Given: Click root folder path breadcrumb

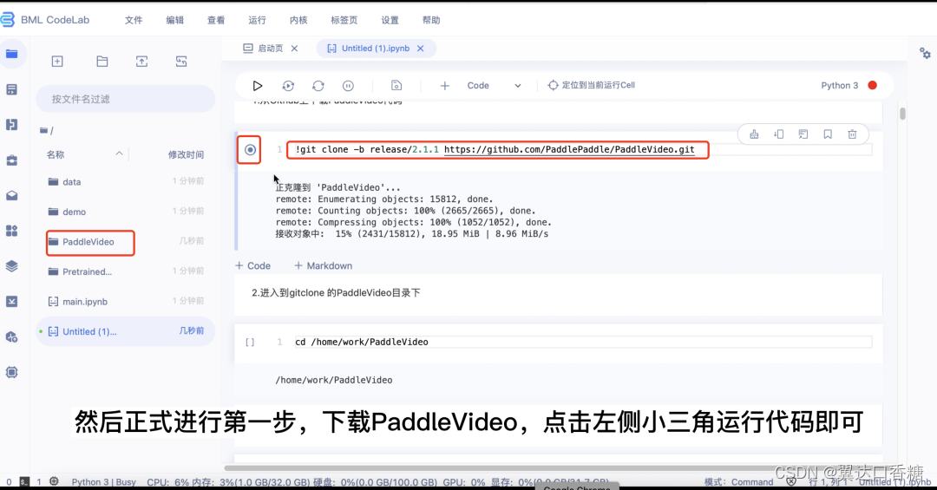Looking at the screenshot, I should [47, 130].
